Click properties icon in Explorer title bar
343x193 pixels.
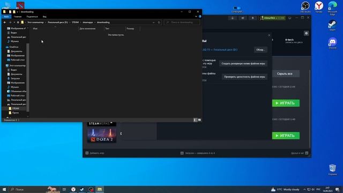pyautogui.click(x=10, y=12)
